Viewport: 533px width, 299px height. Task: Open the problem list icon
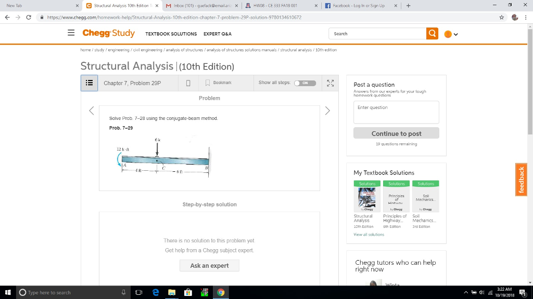pyautogui.click(x=88, y=83)
